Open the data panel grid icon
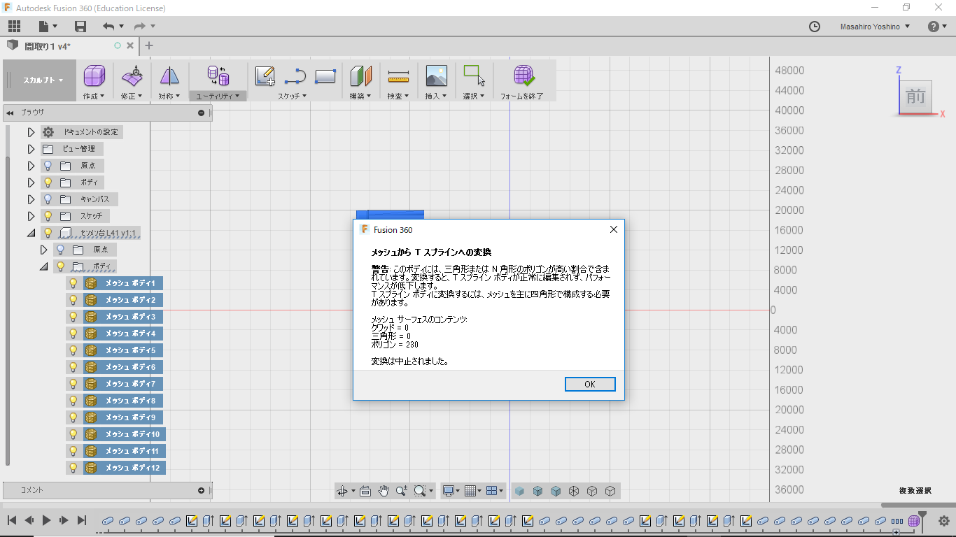Viewport: 956px width, 537px height. (x=14, y=27)
